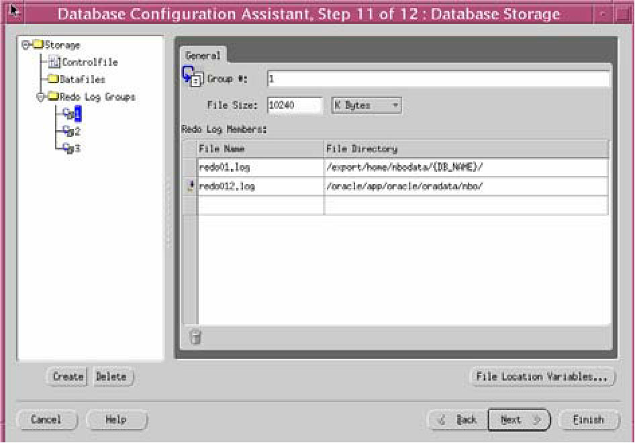
Task: Proceed with the Next button
Action: point(520,420)
